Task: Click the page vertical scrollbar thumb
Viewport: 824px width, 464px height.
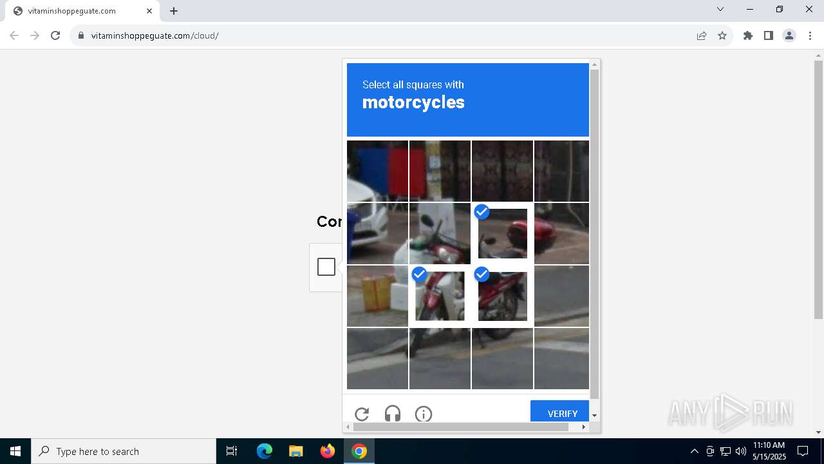Action: point(818,189)
